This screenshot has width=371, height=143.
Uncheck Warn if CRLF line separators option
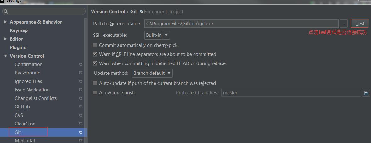95,54
